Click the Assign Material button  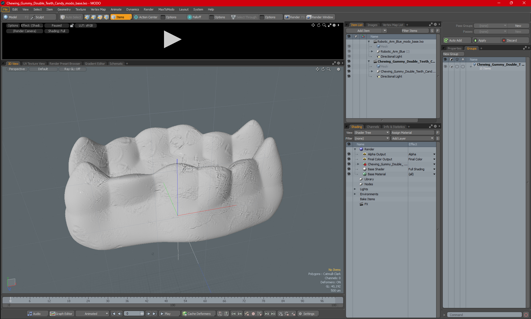[412, 133]
